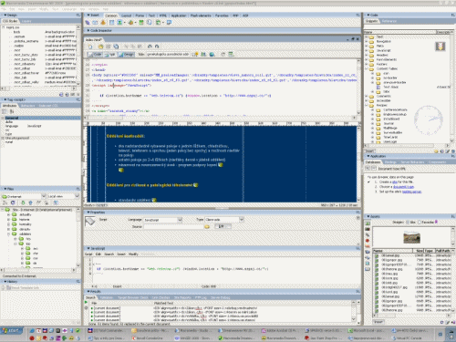Viewport: 456px width, 342px height.
Task: Click the Insert Image icon in Insert bar
Action: tap(119, 23)
